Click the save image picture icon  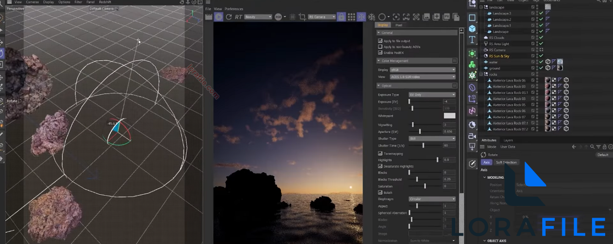click(426, 17)
